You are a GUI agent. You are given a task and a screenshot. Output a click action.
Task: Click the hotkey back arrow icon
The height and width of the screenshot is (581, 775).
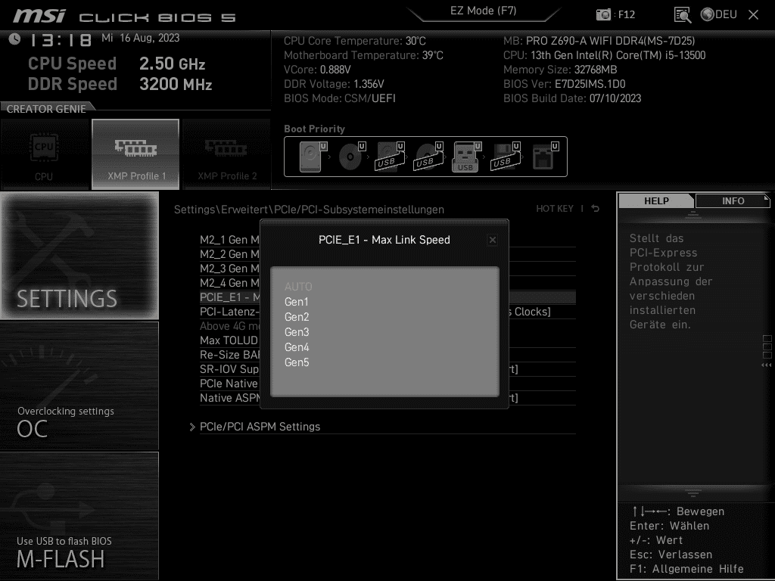pos(595,209)
